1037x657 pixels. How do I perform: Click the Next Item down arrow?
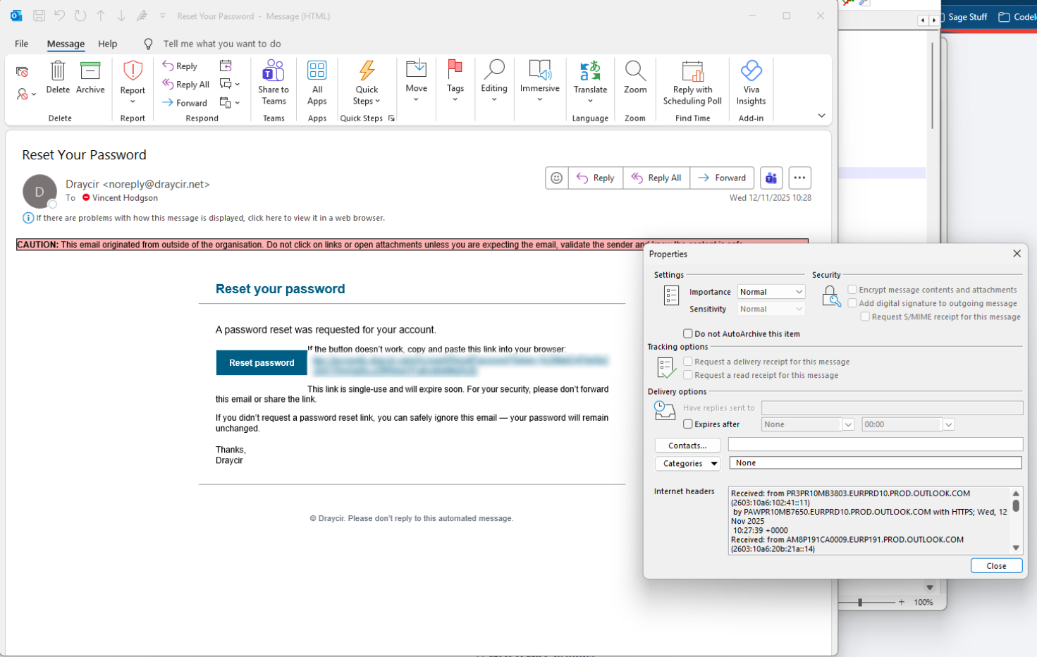click(x=121, y=16)
